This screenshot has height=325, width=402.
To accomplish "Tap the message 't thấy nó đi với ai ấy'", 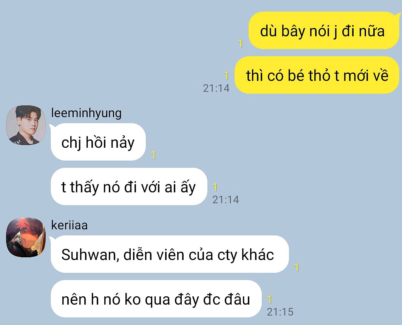I will (129, 187).
